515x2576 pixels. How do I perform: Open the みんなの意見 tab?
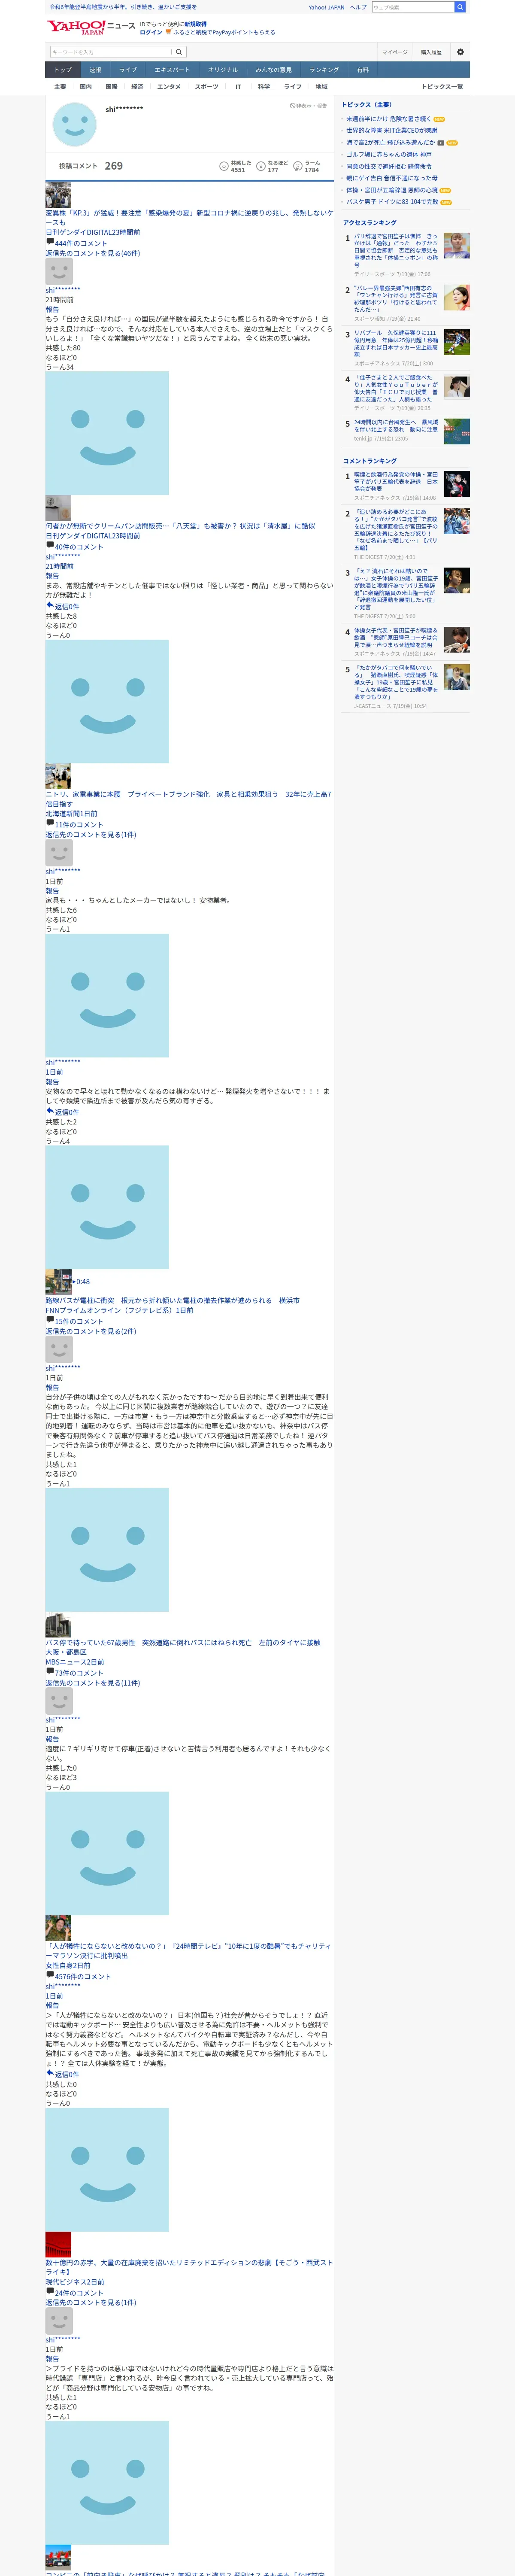point(274,70)
